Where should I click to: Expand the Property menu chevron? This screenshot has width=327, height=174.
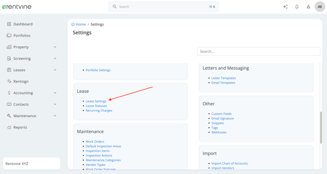pos(55,47)
